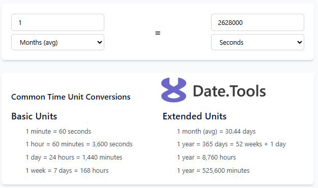The height and width of the screenshot is (188, 318).
Task: Click the '1 year = 525,600 minutes' line
Action: tap(213, 170)
